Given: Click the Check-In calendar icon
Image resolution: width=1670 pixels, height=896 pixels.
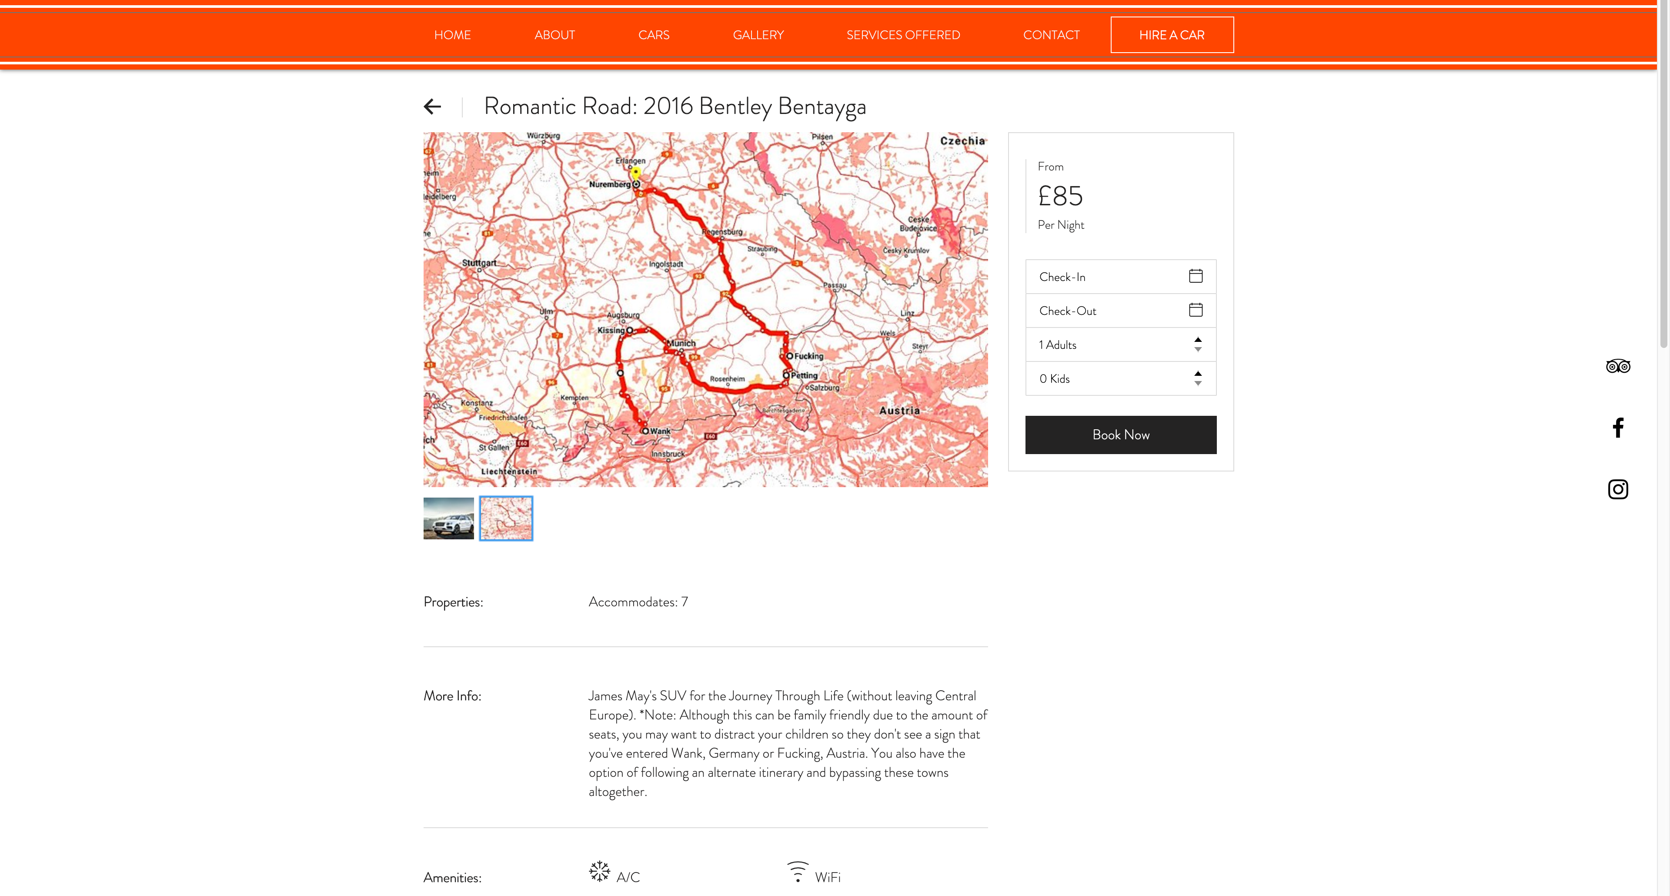Looking at the screenshot, I should tap(1196, 276).
